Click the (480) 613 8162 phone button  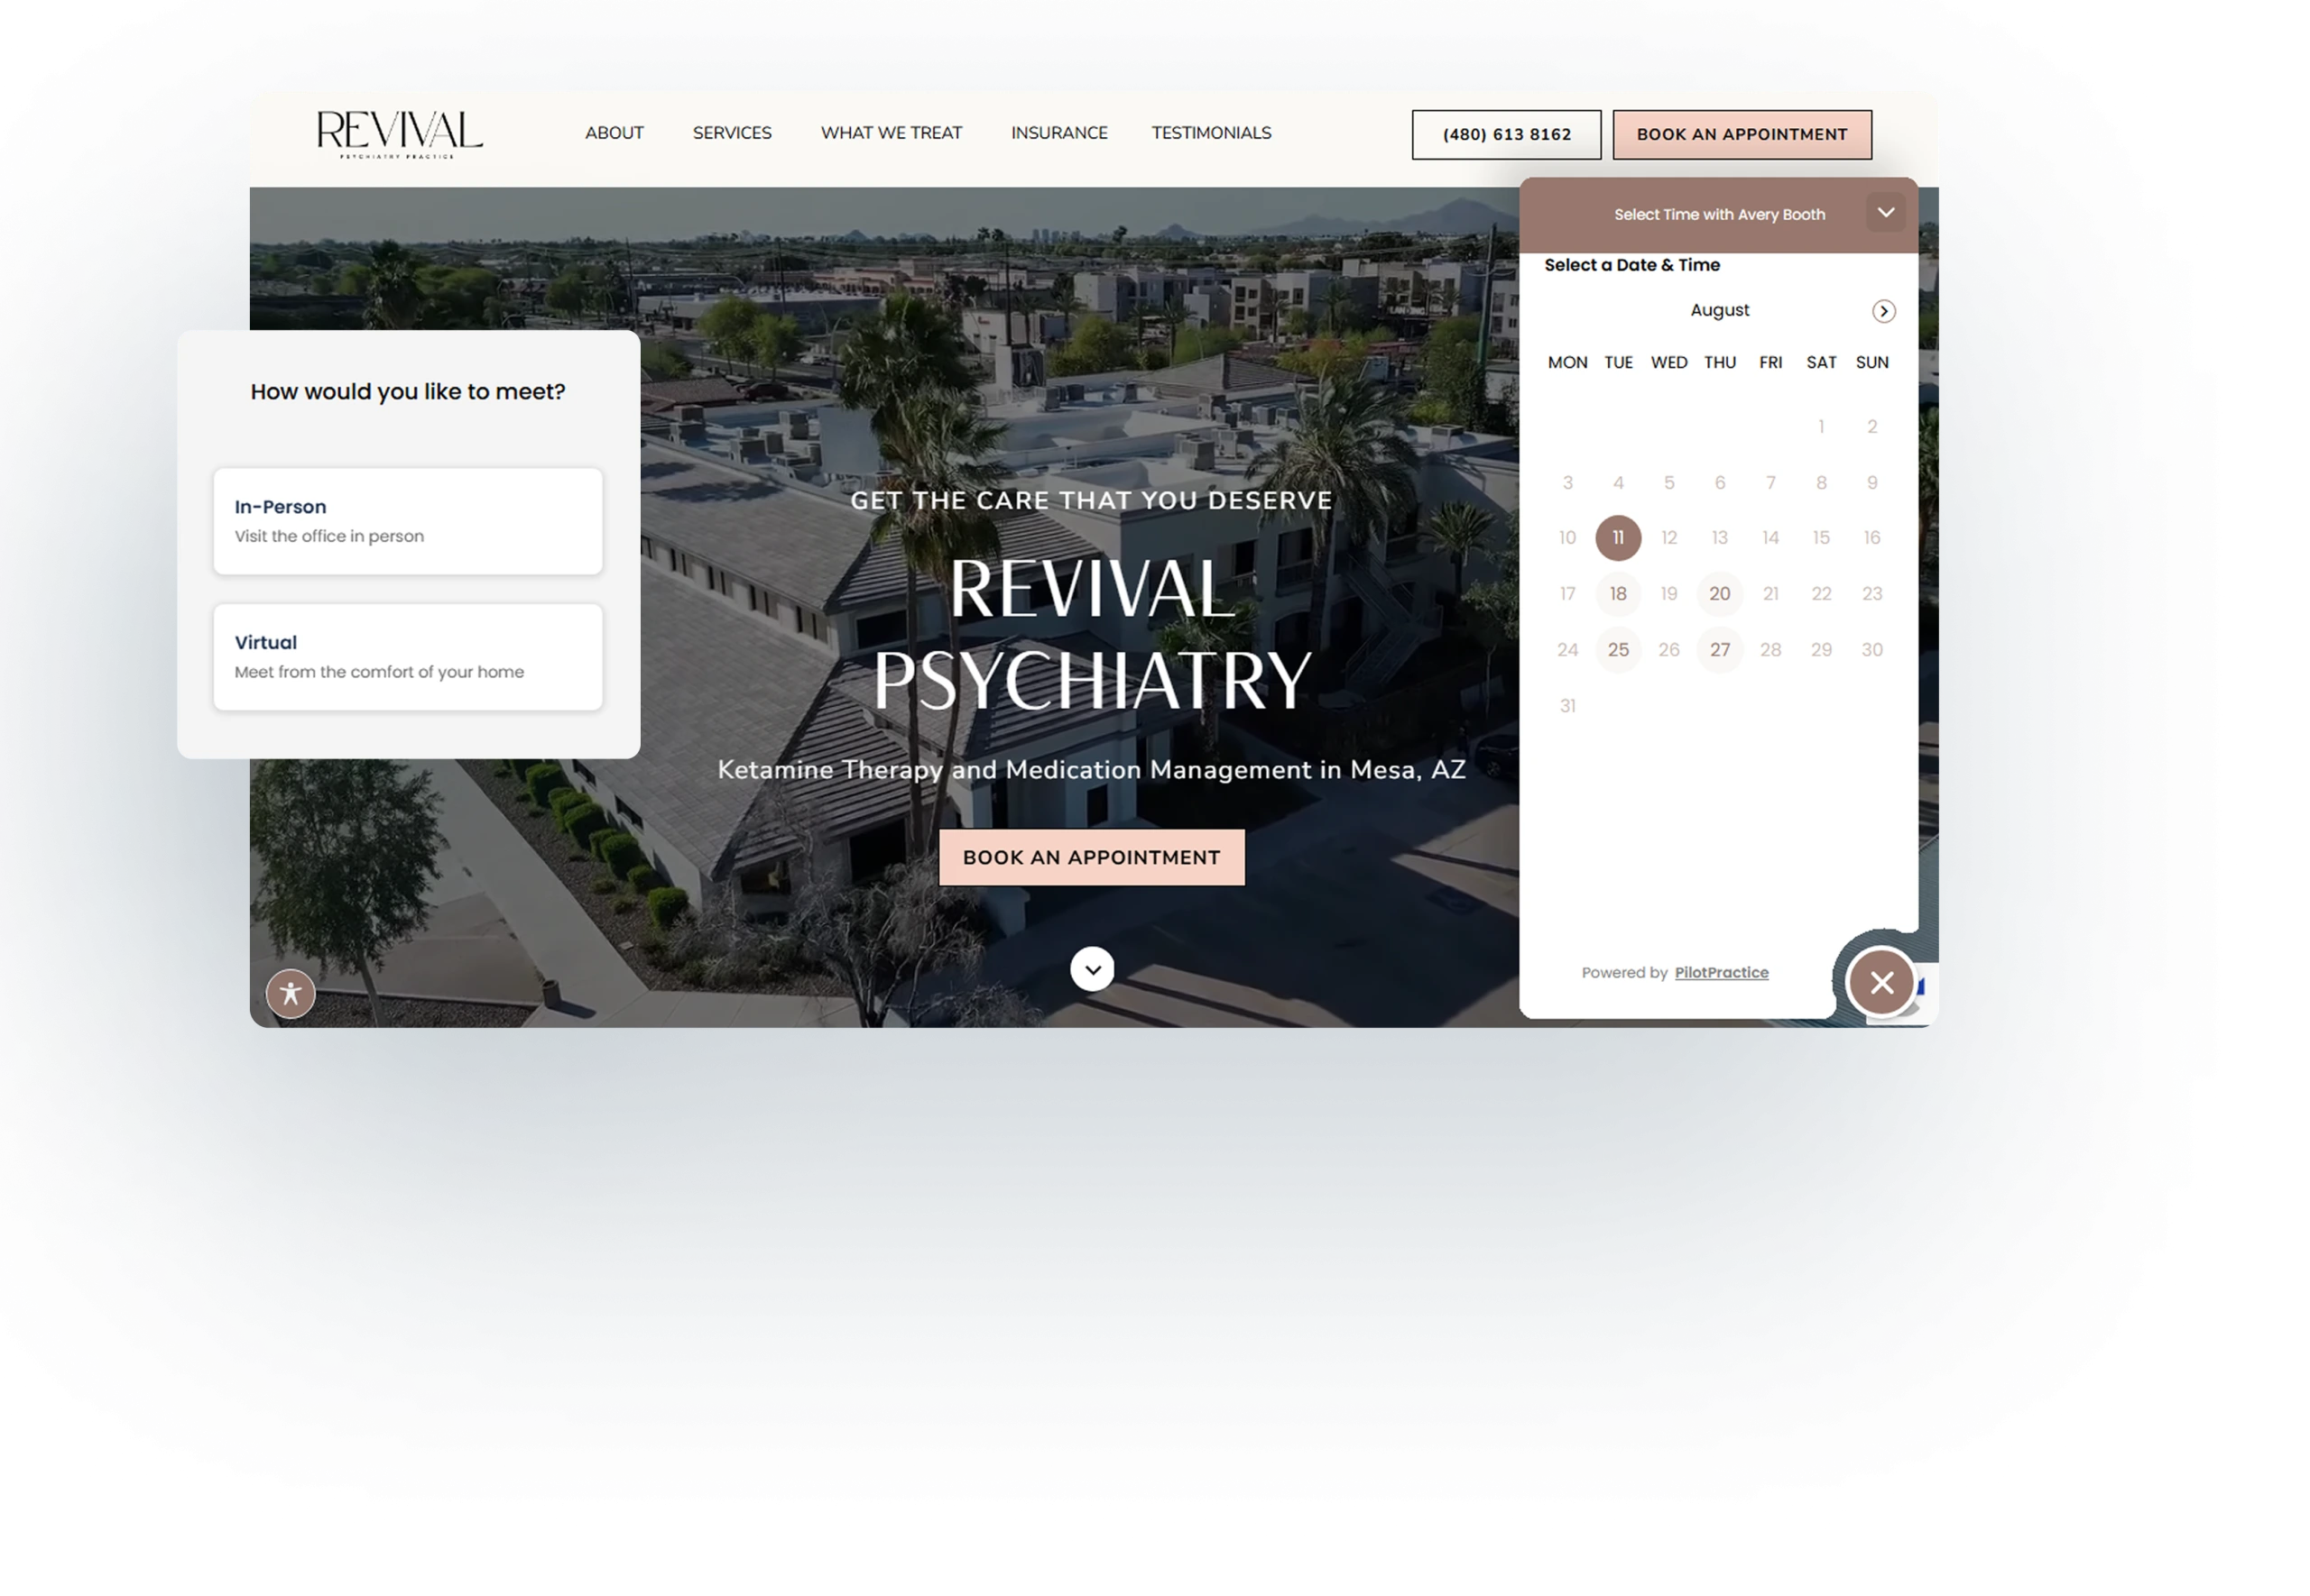[x=1506, y=134]
